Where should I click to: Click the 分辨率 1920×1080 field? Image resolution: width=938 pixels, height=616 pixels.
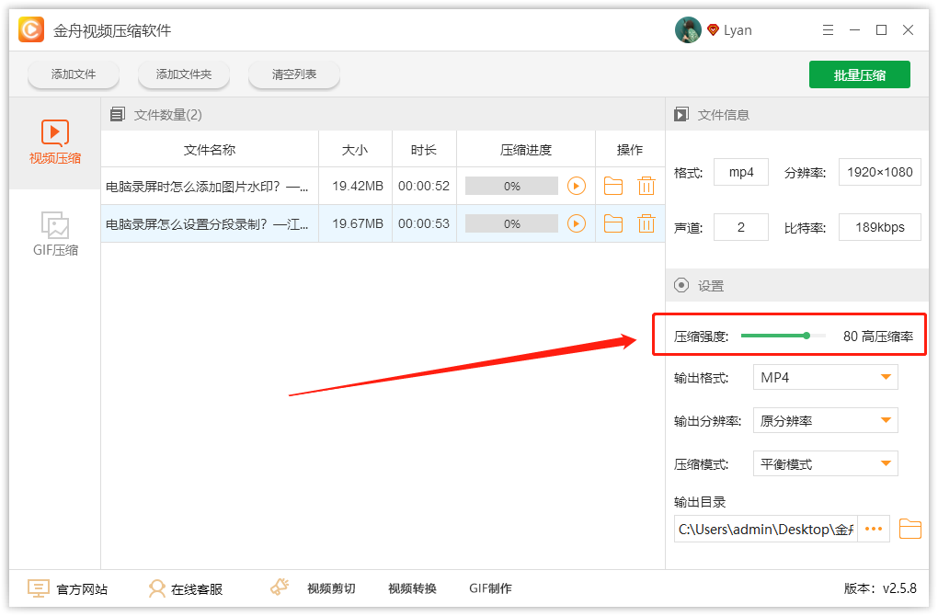[879, 172]
